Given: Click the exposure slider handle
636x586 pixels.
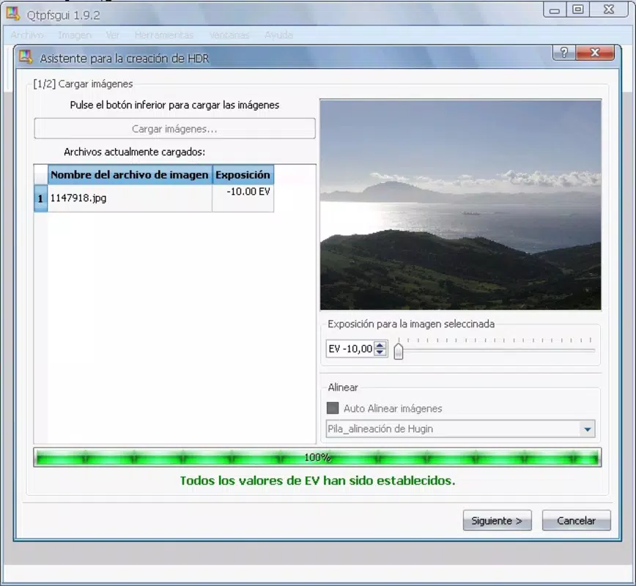Looking at the screenshot, I should (399, 351).
